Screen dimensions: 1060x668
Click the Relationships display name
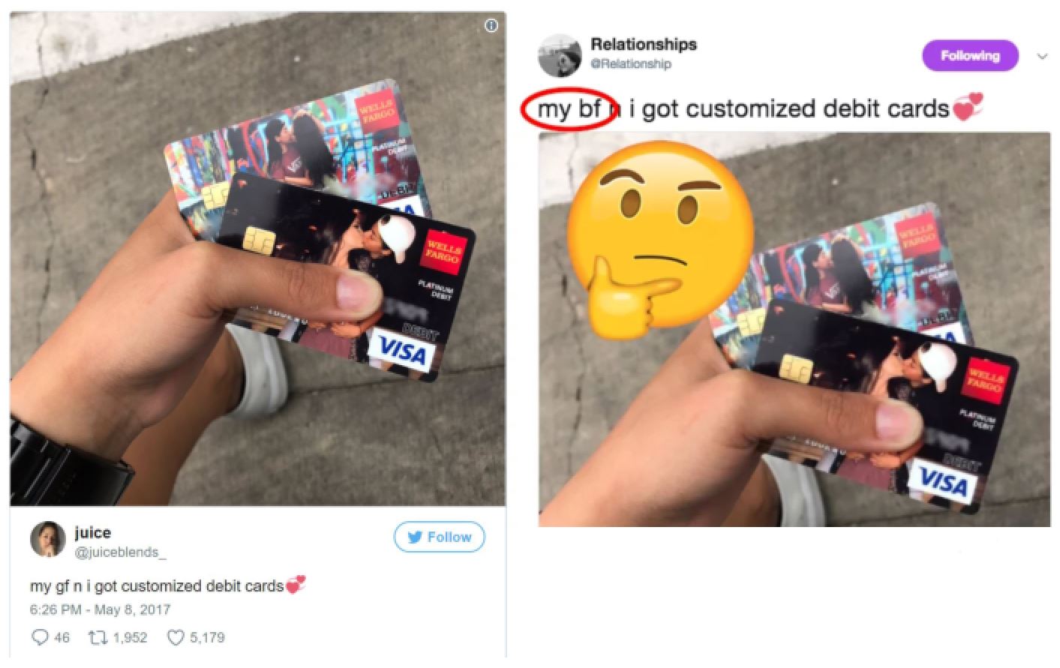coord(644,44)
